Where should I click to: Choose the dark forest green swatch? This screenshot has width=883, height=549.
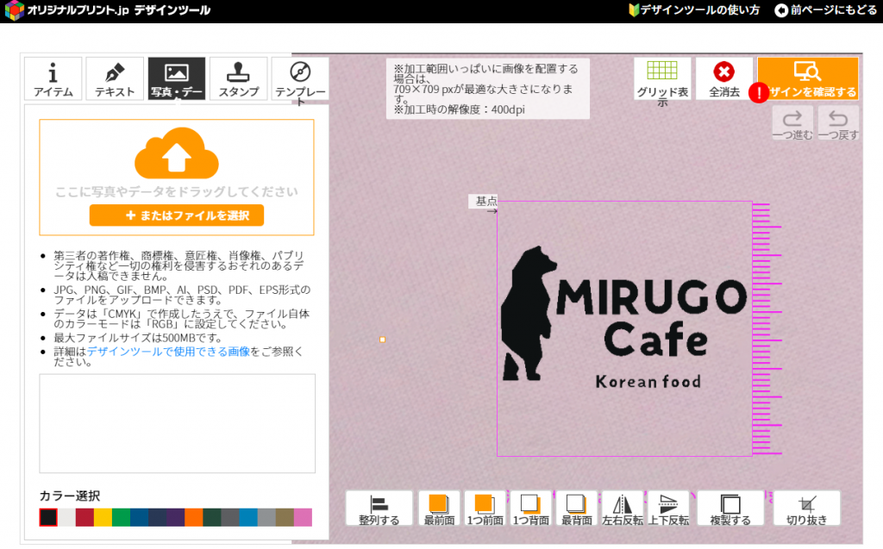pos(212,517)
